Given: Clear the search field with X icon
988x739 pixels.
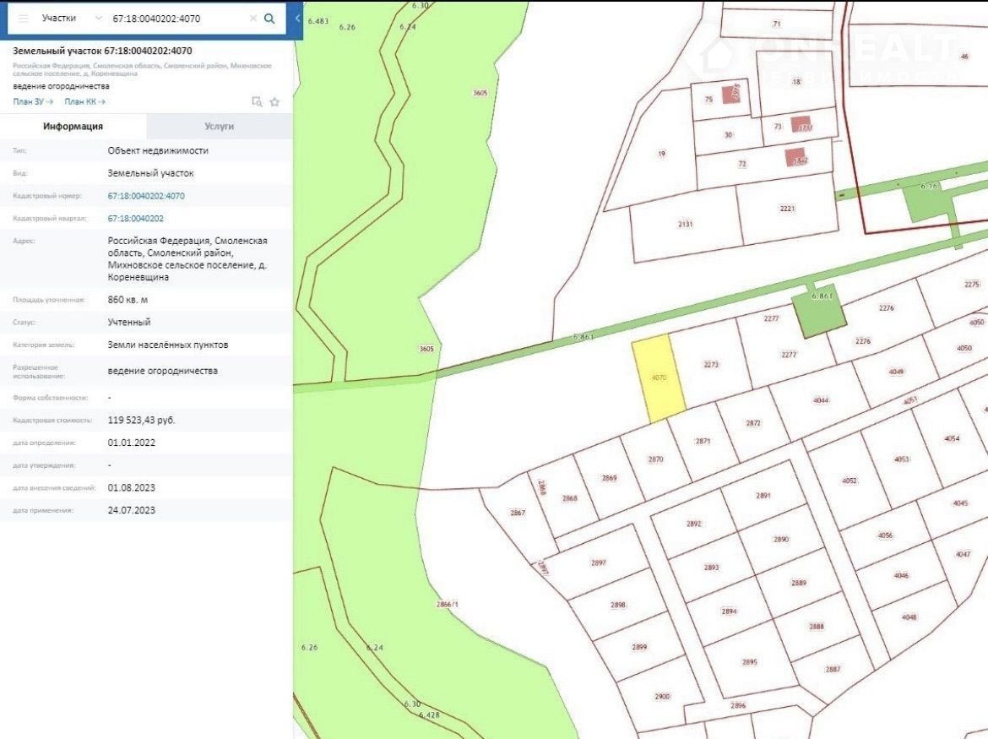Looking at the screenshot, I should 252,18.
